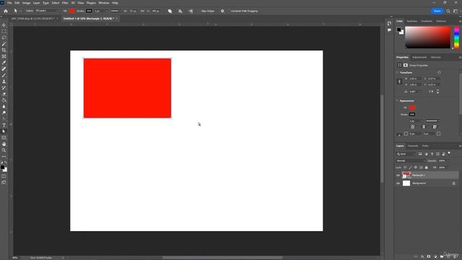
Task: Collapse the Transform section
Action: 397,72
